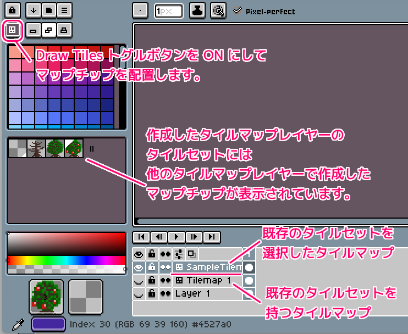Select the bare tree tile in tileset
This screenshot has height=334, width=408.
[x=36, y=148]
